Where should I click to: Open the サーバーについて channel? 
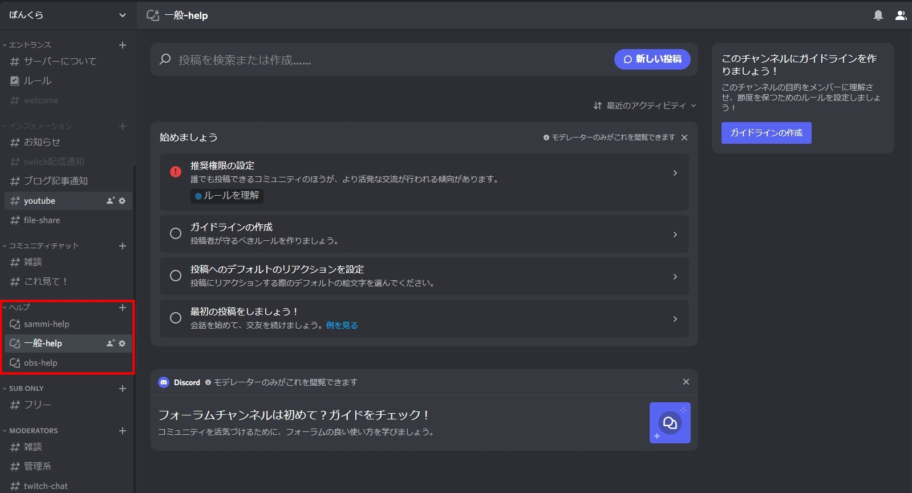pyautogui.click(x=68, y=62)
